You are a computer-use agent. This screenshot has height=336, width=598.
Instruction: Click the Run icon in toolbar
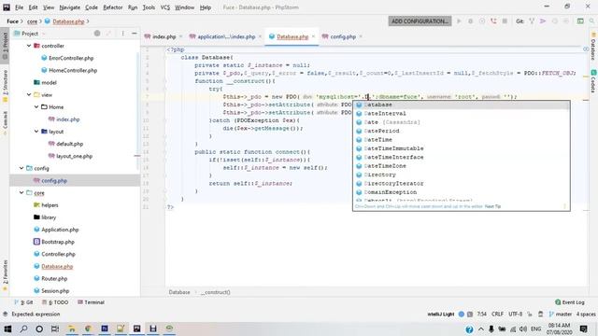(x=459, y=21)
